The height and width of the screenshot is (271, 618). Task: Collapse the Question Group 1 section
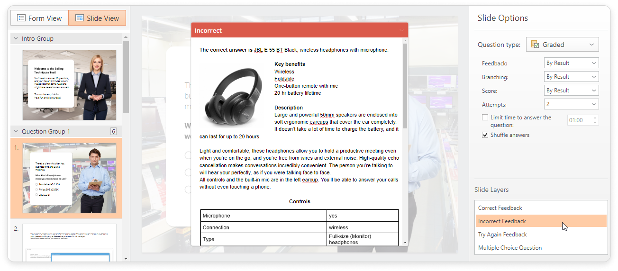pos(17,132)
